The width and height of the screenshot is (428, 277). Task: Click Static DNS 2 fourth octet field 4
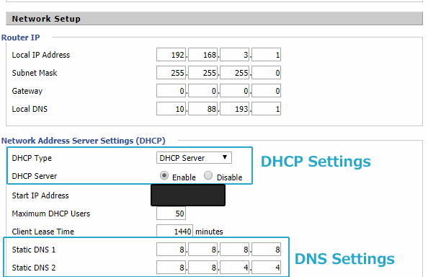[x=266, y=268]
